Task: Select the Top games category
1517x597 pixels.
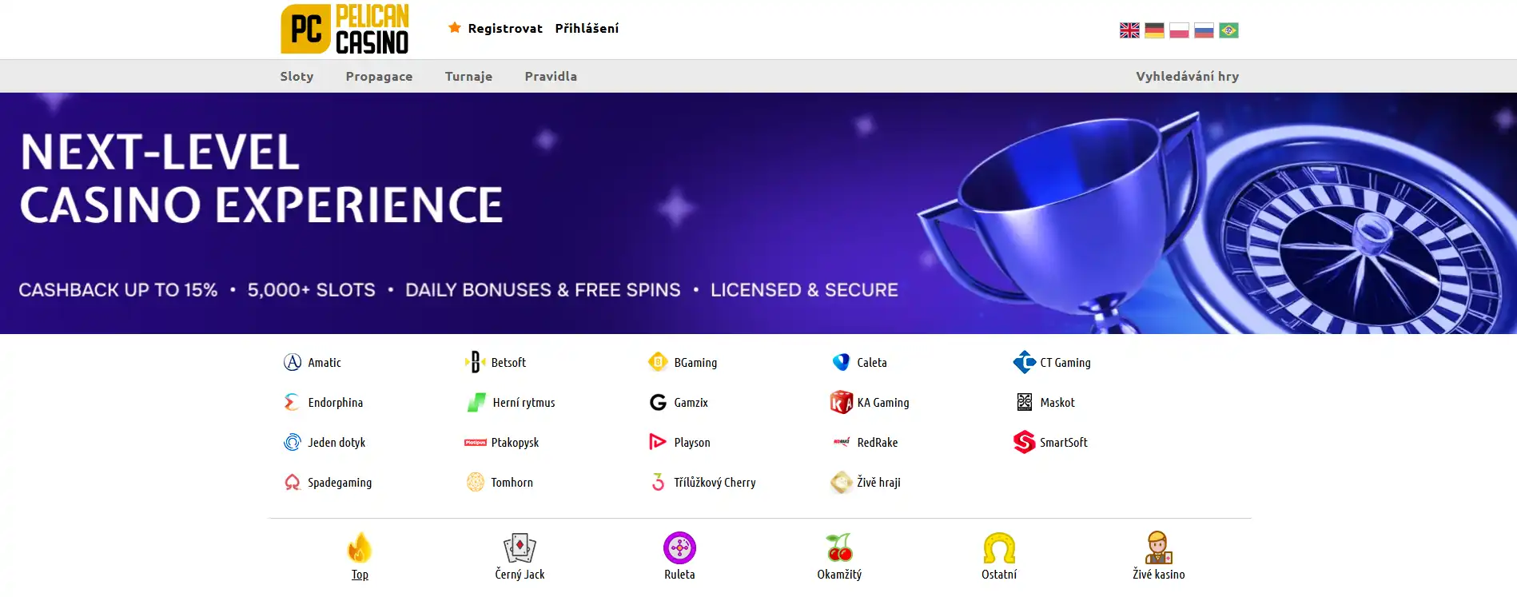Action: (x=360, y=556)
